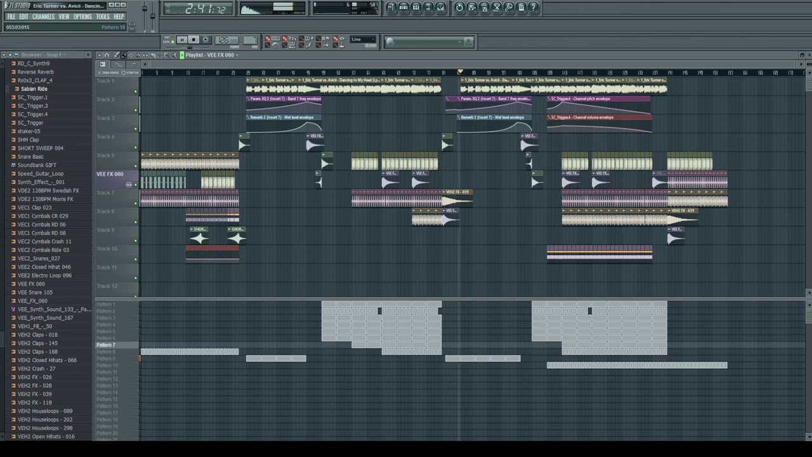The image size is (812, 457).
Task: Open the Playlist window from the top toolbar
Action: tap(391, 8)
